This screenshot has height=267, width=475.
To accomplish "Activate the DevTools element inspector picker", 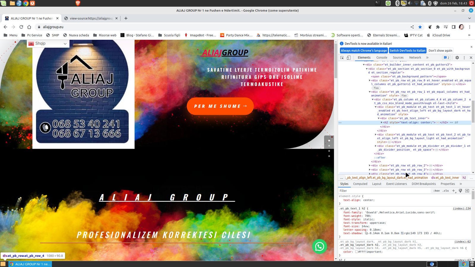I will 342,58.
